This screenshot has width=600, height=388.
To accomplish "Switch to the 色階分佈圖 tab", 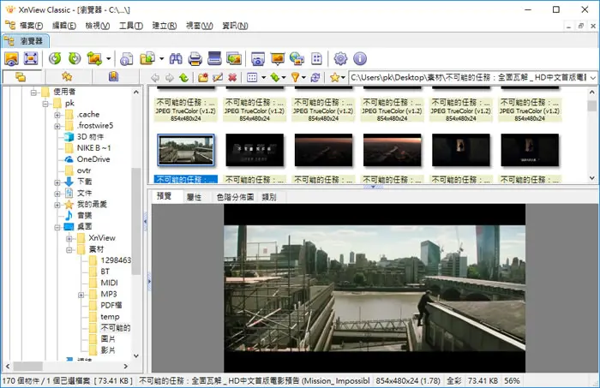I will (235, 197).
